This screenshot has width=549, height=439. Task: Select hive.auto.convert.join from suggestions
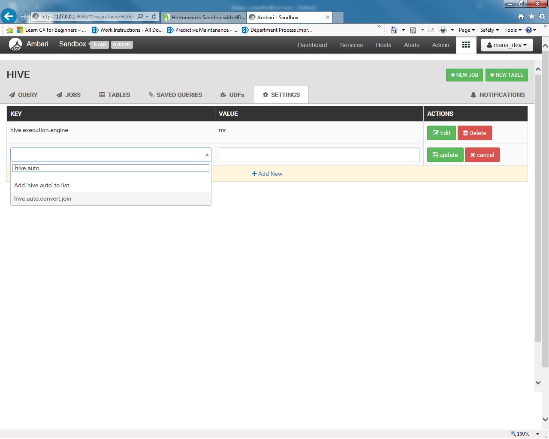42,198
